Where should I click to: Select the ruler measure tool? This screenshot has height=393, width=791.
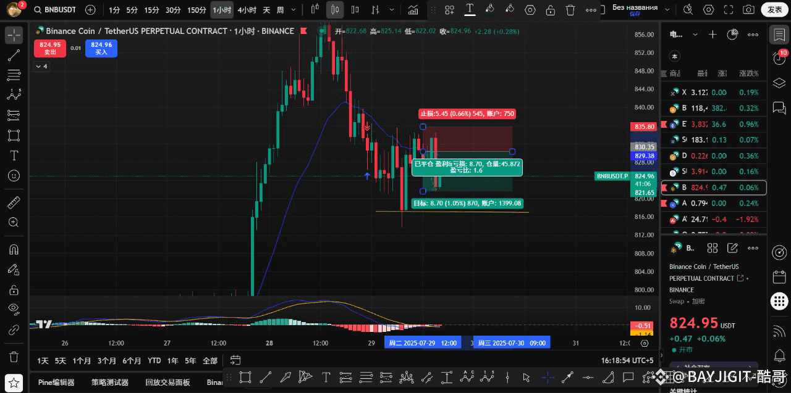(14, 202)
